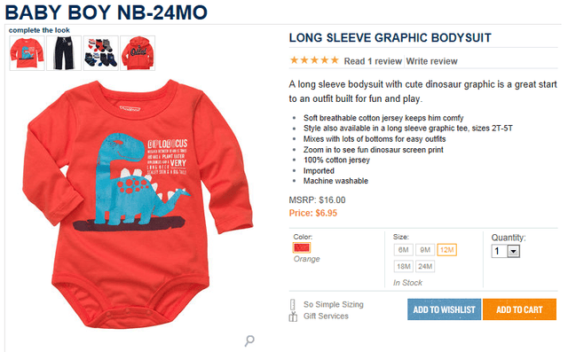
Task: Click the magnifying glass zoom icon
Action: tap(249, 340)
